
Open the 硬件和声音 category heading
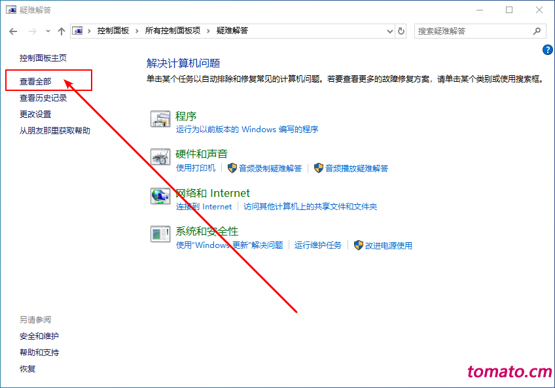pyautogui.click(x=202, y=154)
